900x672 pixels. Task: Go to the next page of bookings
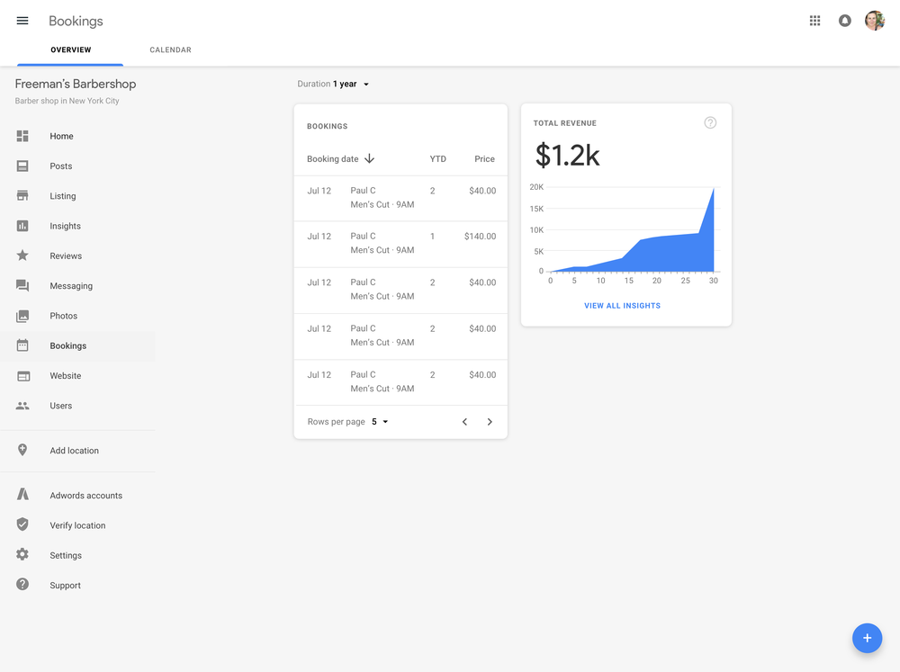pos(490,421)
